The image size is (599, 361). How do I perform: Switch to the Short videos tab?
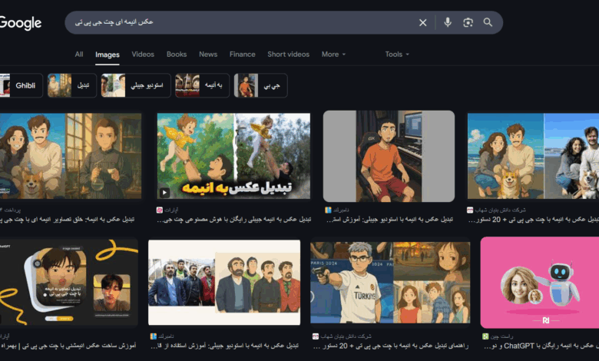point(289,55)
